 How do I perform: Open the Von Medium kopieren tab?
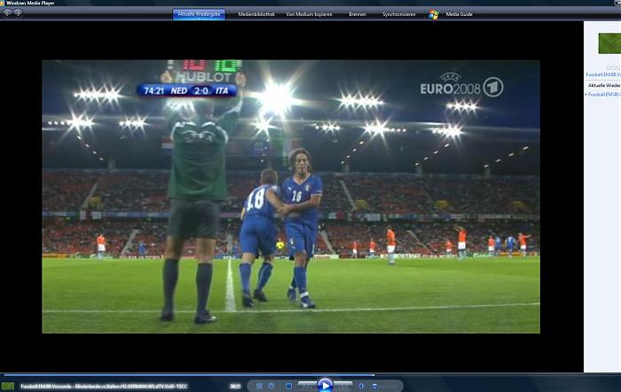pyautogui.click(x=310, y=14)
